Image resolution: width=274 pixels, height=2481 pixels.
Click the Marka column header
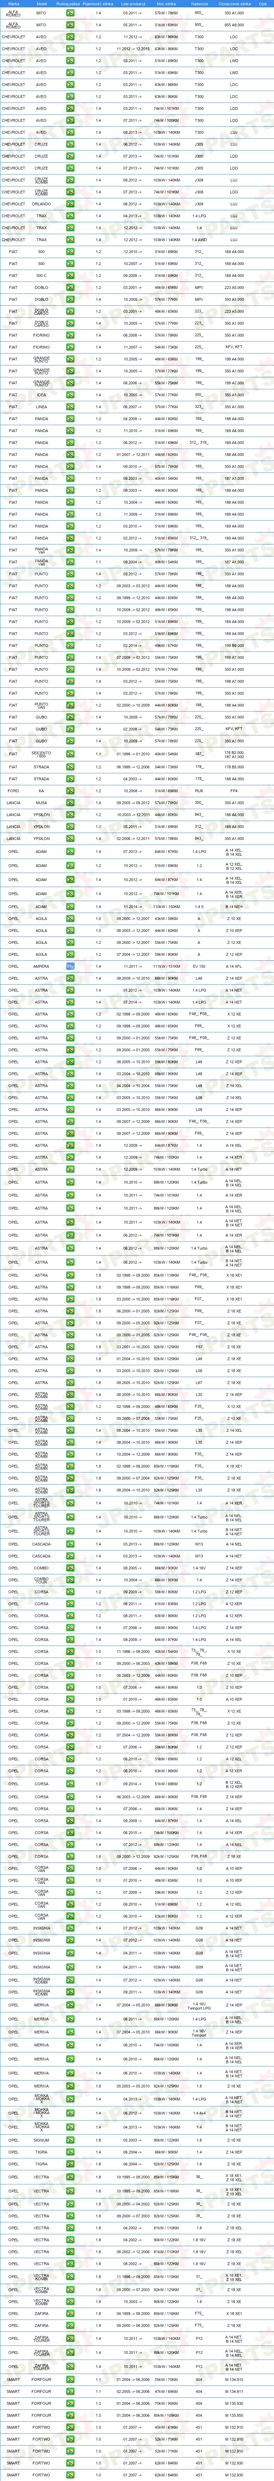(x=13, y=4)
